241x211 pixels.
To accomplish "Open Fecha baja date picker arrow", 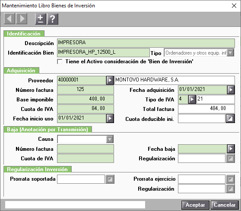I will coord(231,149).
